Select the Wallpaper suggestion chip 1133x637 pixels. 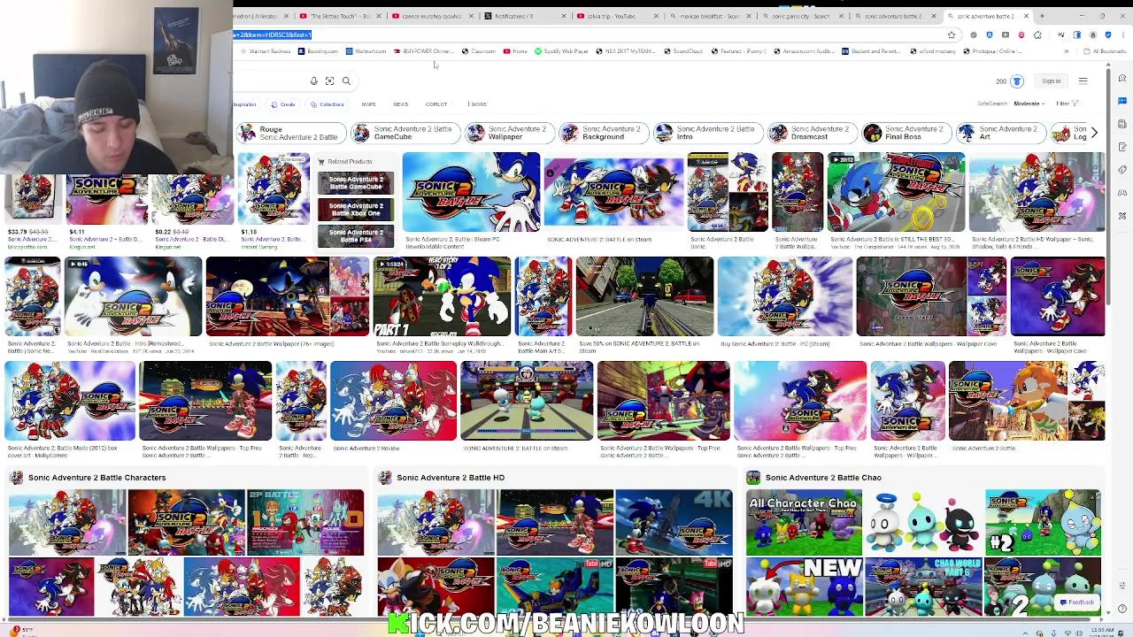(x=509, y=133)
